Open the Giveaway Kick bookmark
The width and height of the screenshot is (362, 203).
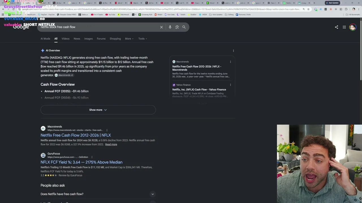pos(145,15)
